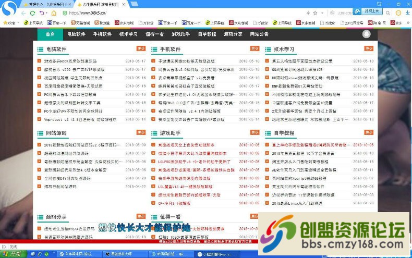Click the show desktop quick launch icon
The width and height of the screenshot is (412, 258).
pyautogui.click(x=33, y=254)
